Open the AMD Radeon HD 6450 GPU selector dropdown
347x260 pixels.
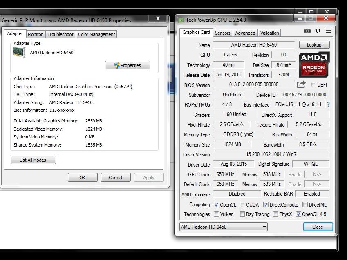(223, 227)
